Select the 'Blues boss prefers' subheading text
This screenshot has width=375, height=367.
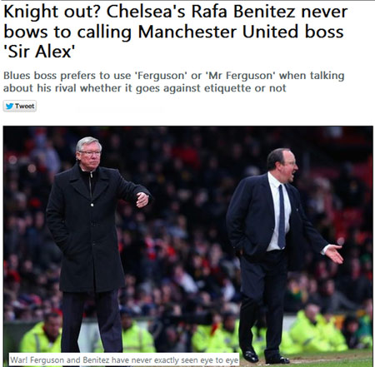[x=173, y=82]
